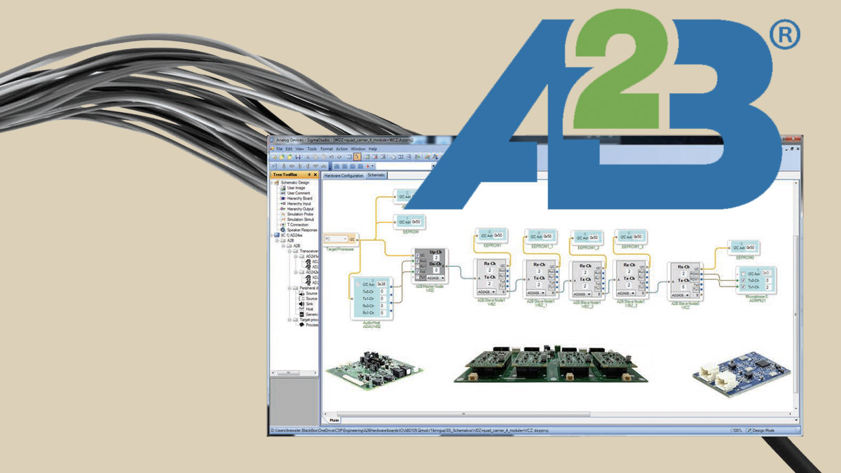
Task: Toggle the Rx0 checkbox on A2B Master Node
Action: point(417,261)
